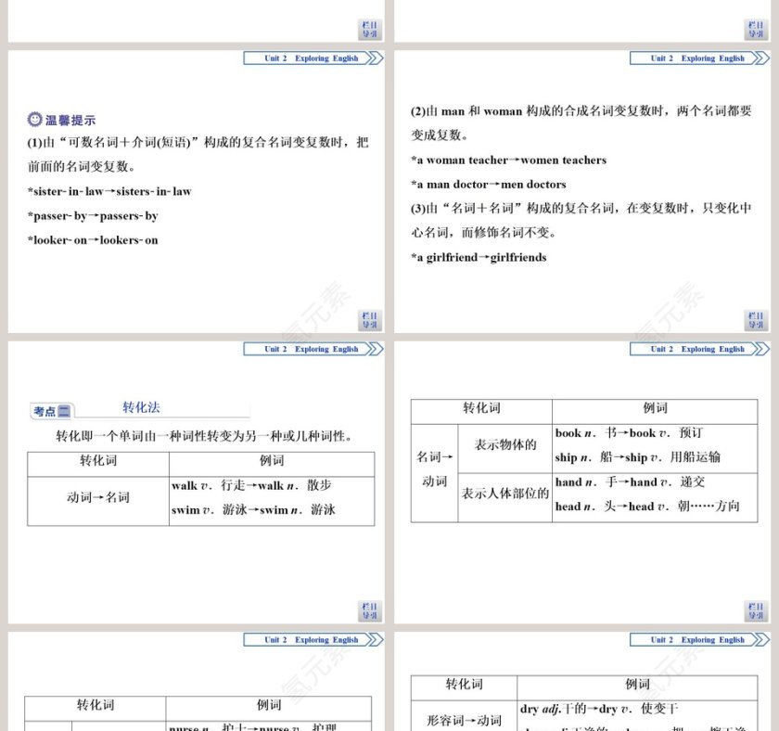Open 栏目导引 on the 转化法 slide
The height and width of the screenshot is (731, 779).
point(370,609)
